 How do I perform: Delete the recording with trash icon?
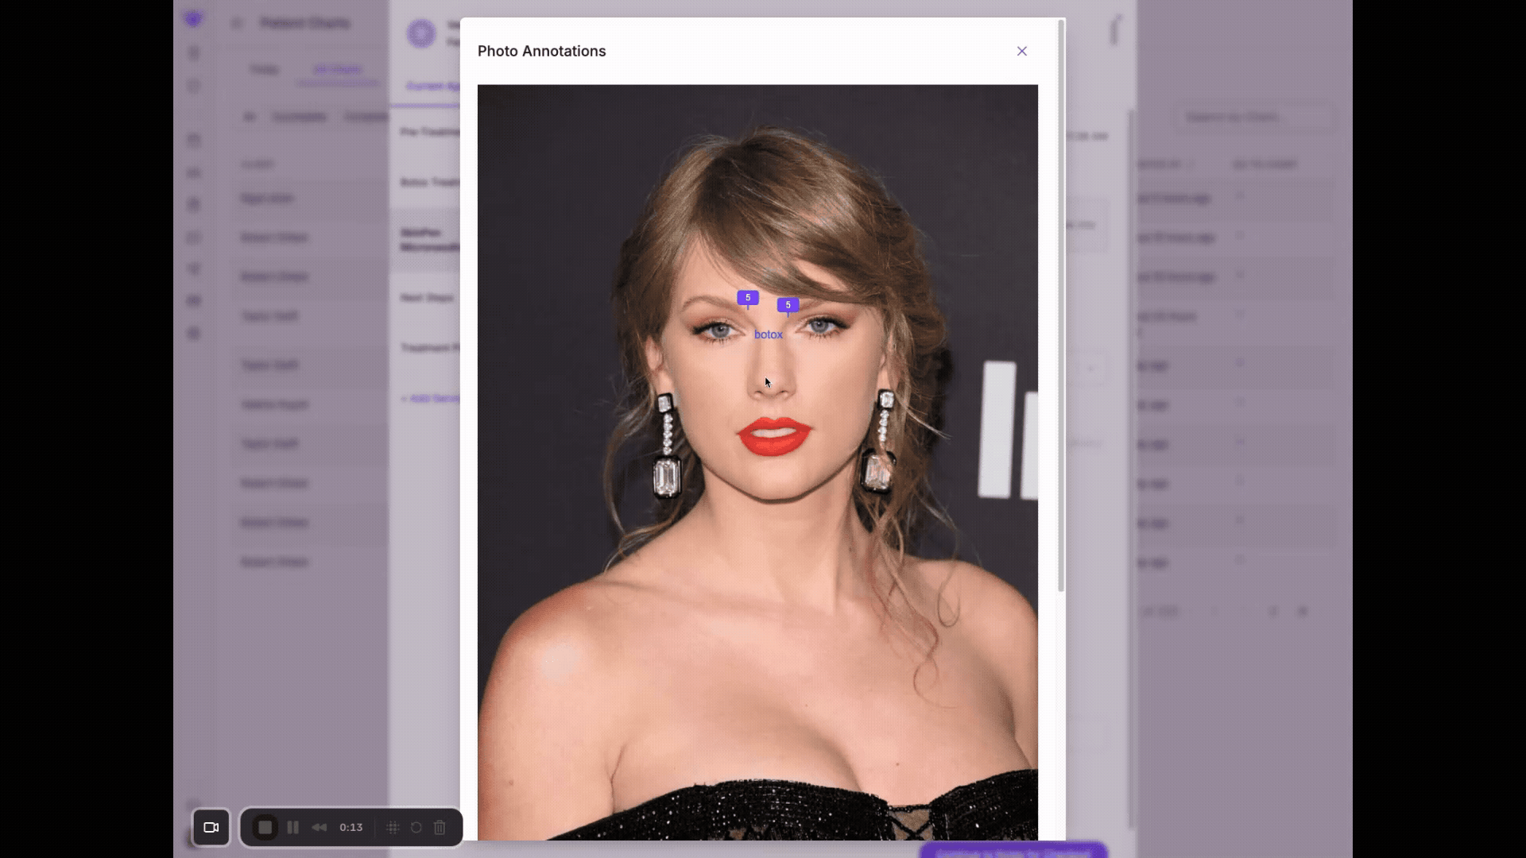(440, 827)
